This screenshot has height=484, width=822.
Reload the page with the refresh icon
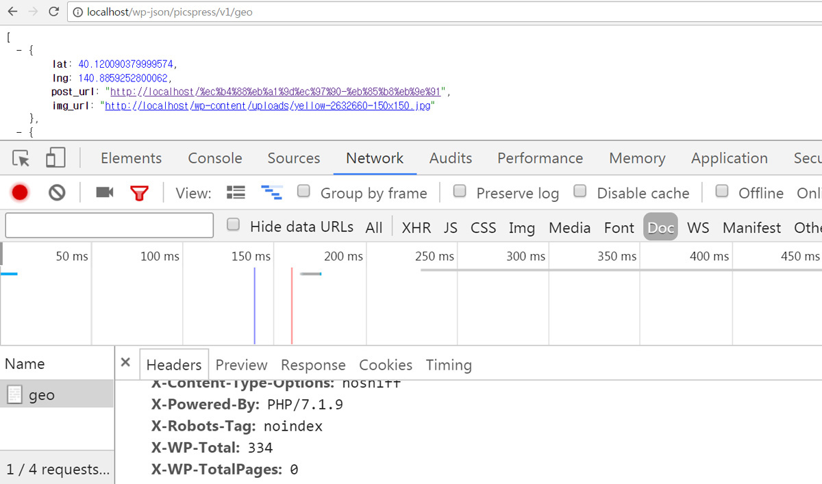point(53,12)
